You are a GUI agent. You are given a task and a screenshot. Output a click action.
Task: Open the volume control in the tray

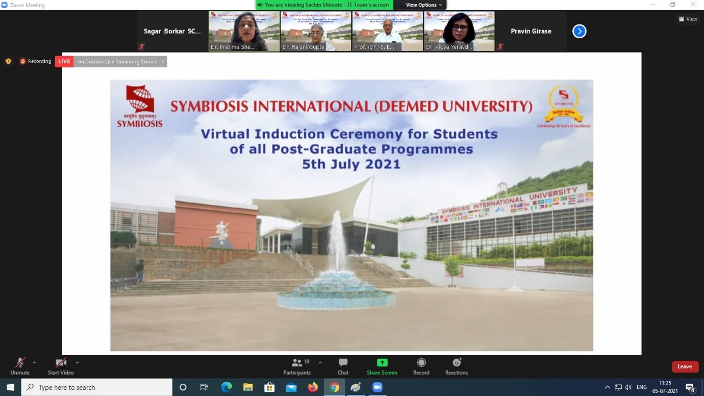628,387
